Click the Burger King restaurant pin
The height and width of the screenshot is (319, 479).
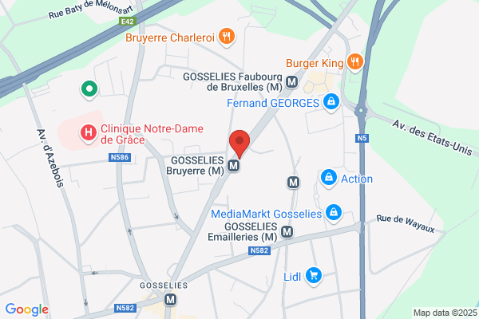[355, 62]
